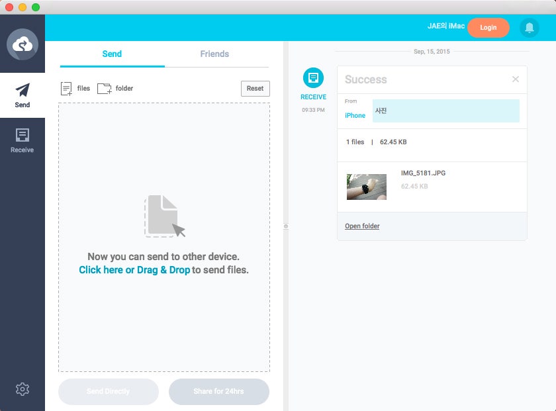The image size is (556, 411).
Task: Click the 'folder' label next to add icon
Action: tap(124, 88)
